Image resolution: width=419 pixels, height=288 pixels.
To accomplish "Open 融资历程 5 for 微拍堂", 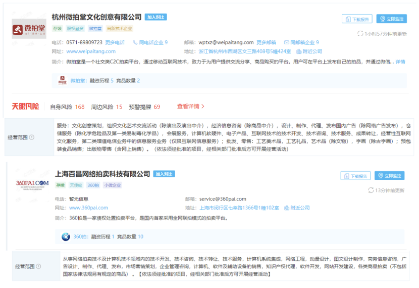I will [x=101, y=81].
